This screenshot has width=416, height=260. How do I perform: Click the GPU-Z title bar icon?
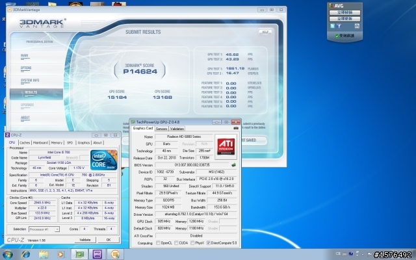(133, 122)
